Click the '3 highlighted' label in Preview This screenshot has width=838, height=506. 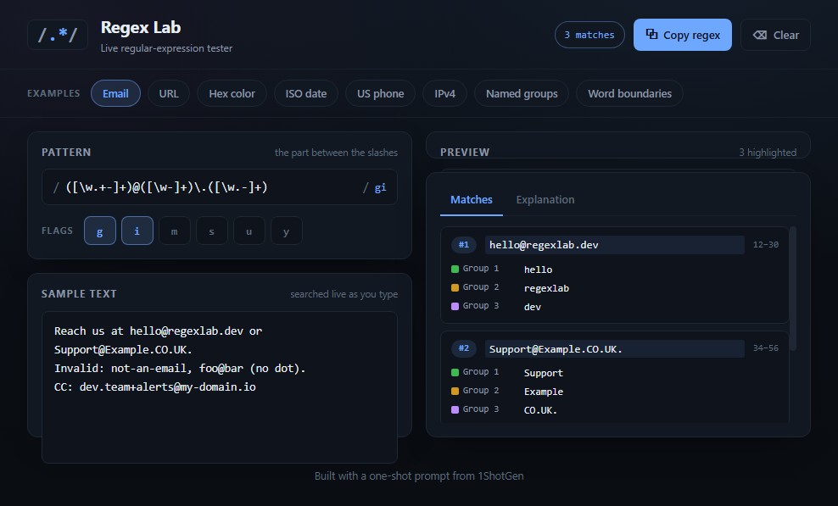(768, 153)
